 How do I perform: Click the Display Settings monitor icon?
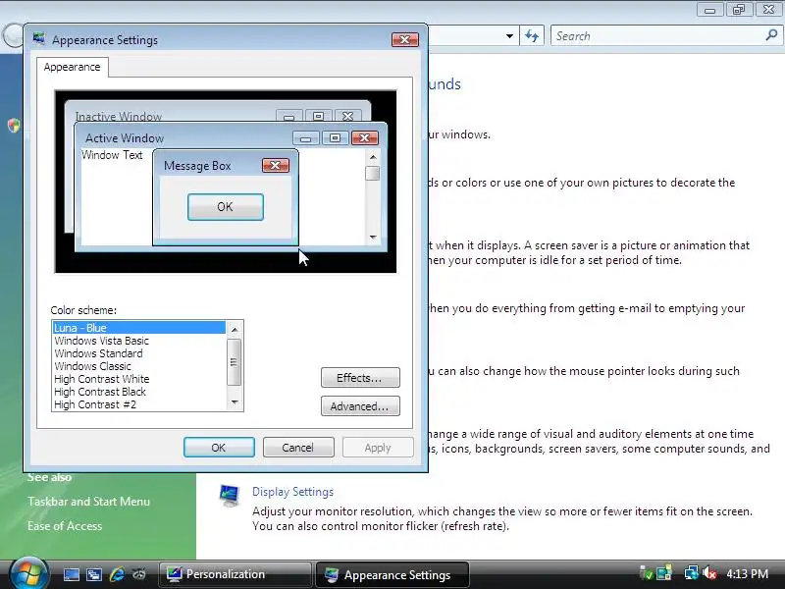[x=230, y=496]
